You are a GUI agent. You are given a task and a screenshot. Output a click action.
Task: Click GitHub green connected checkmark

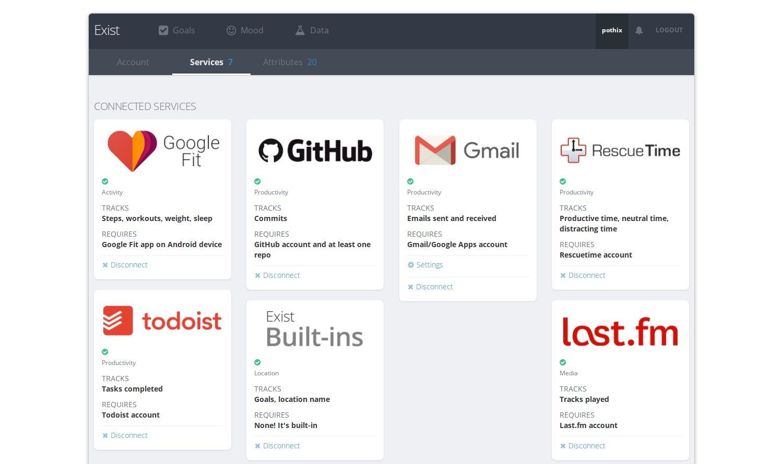pyautogui.click(x=257, y=181)
